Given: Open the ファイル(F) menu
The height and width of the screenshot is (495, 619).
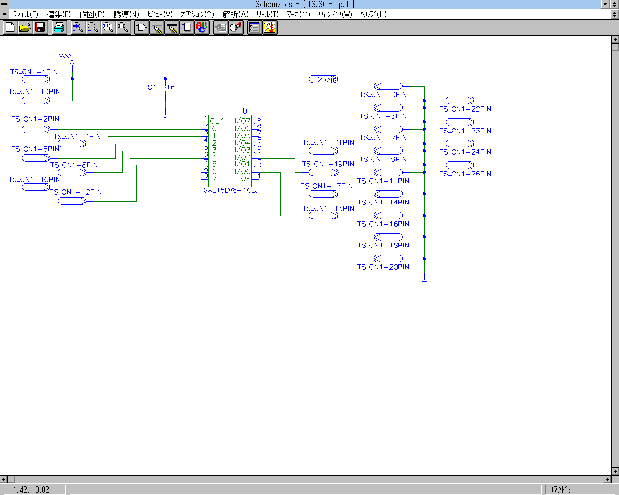Looking at the screenshot, I should click(x=25, y=14).
